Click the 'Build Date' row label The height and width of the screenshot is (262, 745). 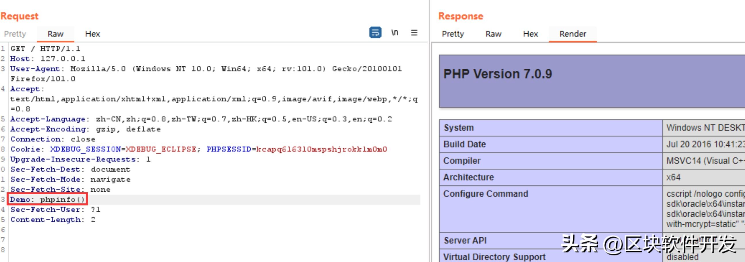coord(464,144)
